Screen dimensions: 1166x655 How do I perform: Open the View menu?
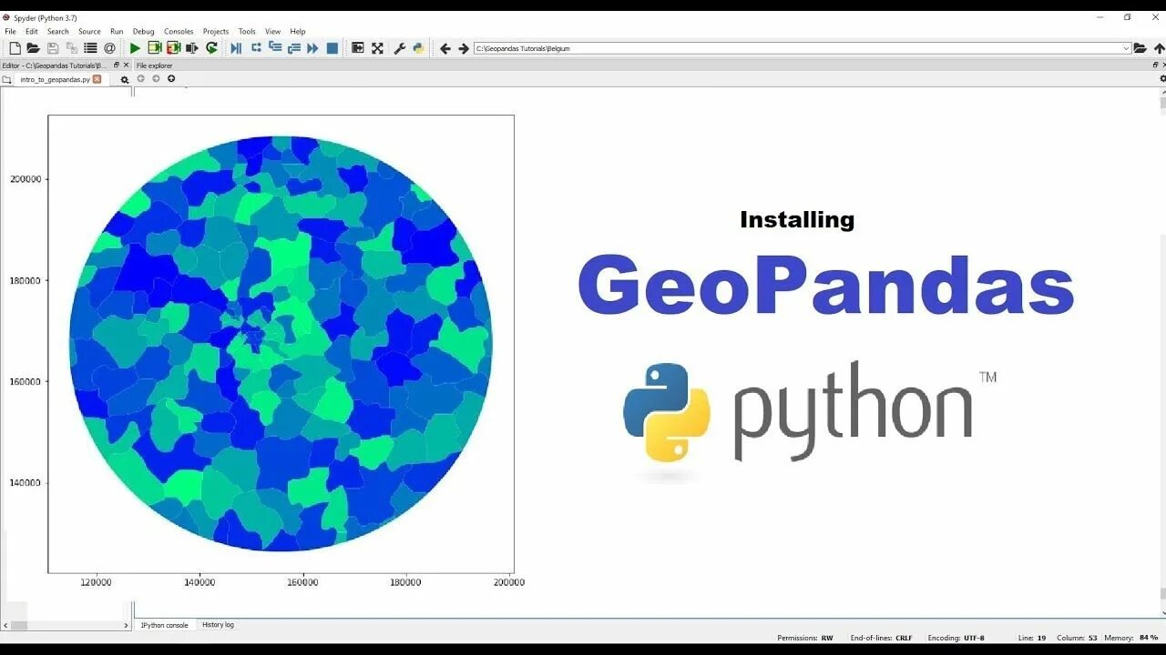tap(272, 31)
